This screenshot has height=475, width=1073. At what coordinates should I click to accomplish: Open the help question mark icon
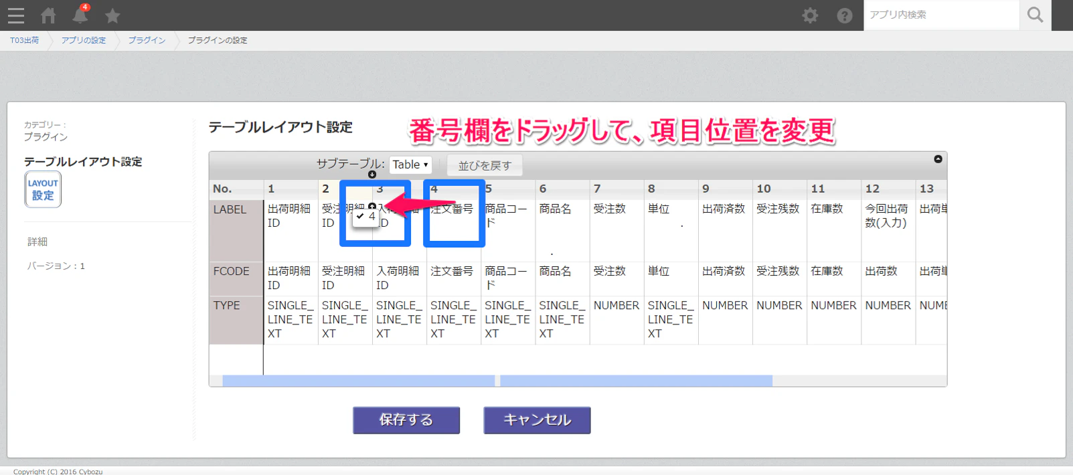(x=845, y=15)
